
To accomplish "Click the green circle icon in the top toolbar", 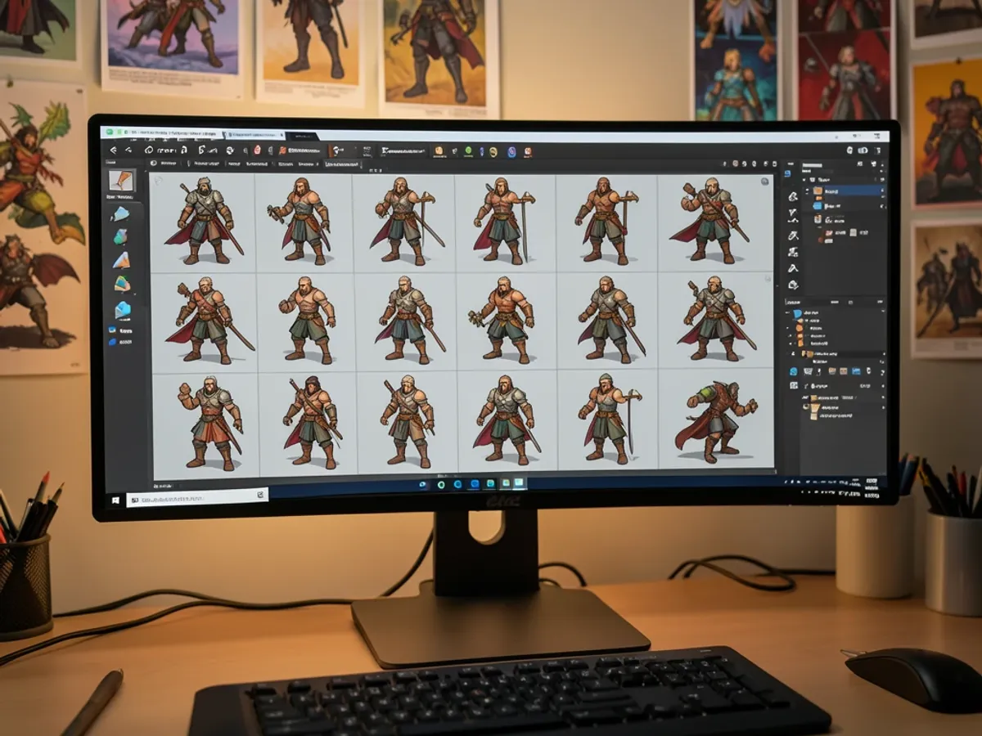I will [x=468, y=150].
